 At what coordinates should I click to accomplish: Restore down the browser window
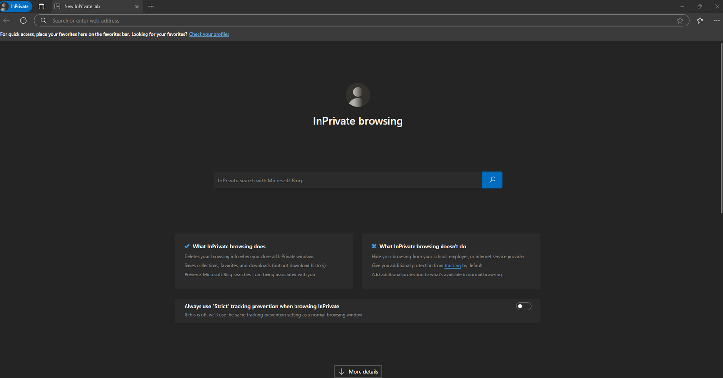pyautogui.click(x=699, y=6)
